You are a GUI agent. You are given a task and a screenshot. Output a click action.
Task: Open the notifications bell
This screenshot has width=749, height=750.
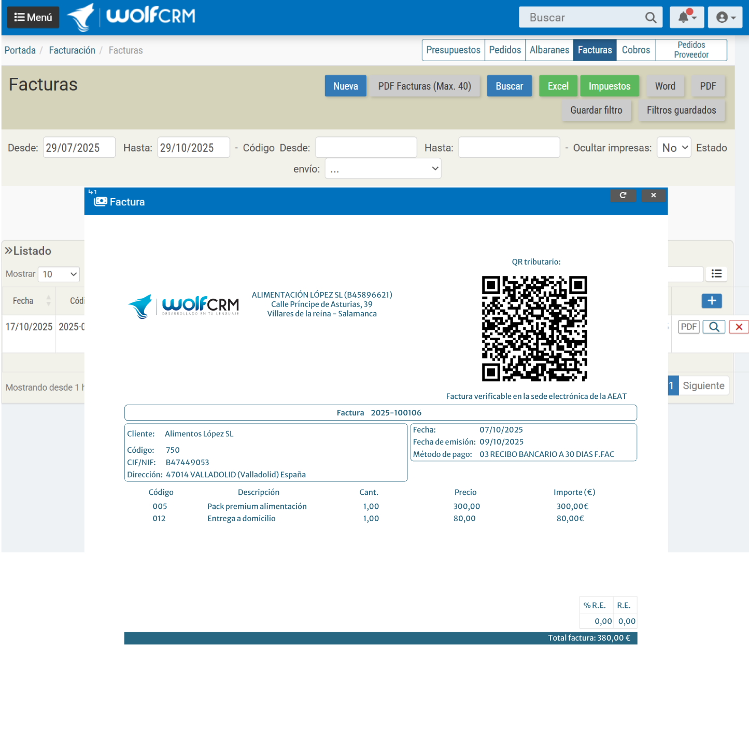click(x=687, y=17)
